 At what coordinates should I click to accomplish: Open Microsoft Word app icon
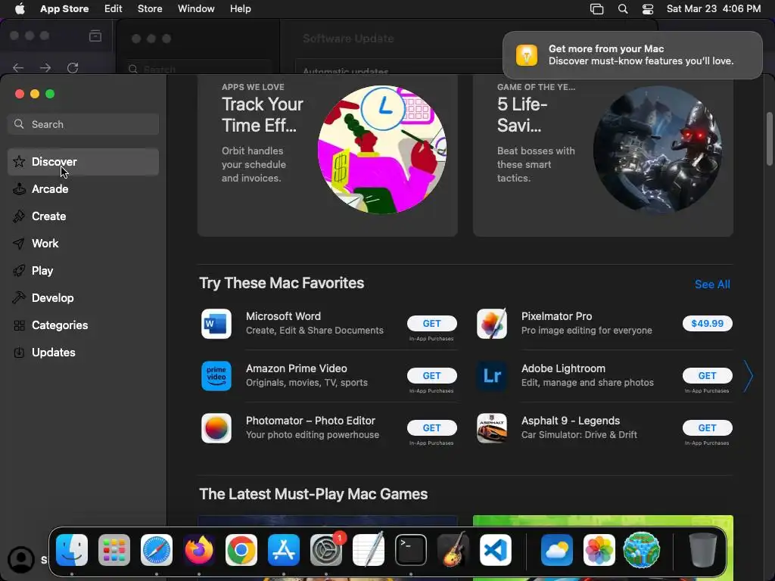pyautogui.click(x=216, y=324)
